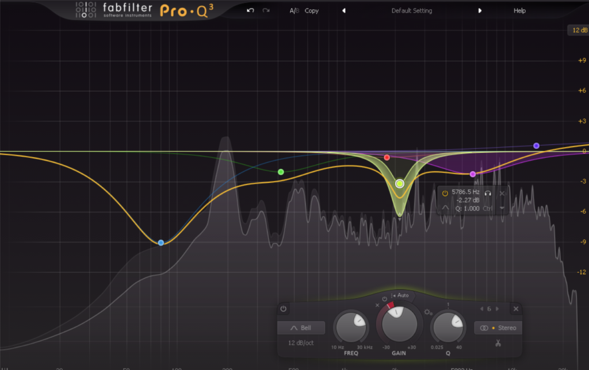Select the next band with right arrow by 6

click(x=498, y=309)
